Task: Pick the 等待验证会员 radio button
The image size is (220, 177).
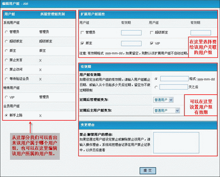Action: click(6, 79)
